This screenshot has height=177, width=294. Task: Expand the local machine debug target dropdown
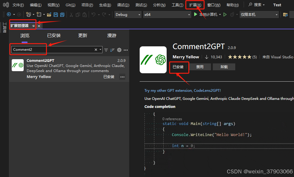[220, 14]
